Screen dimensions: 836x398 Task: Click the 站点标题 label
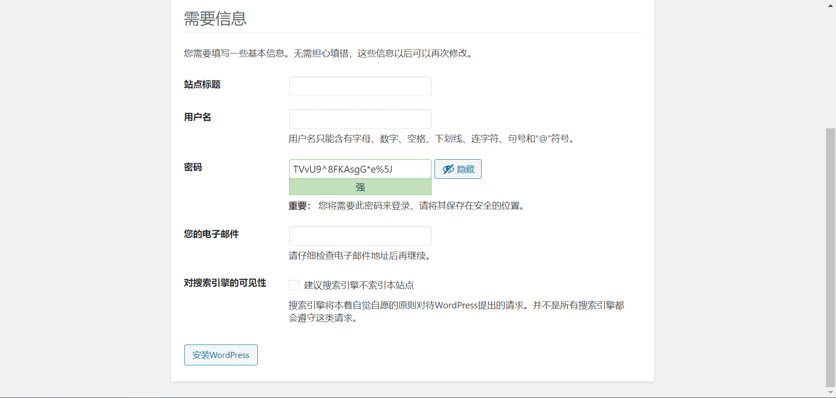pyautogui.click(x=202, y=84)
